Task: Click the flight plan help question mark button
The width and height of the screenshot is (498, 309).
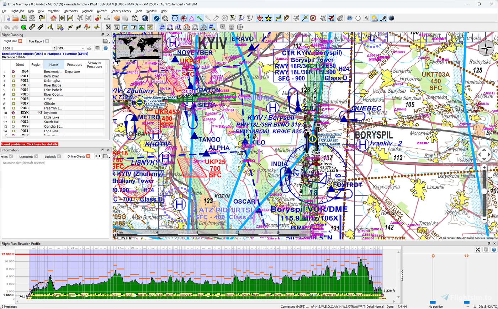Action: tap(106, 48)
